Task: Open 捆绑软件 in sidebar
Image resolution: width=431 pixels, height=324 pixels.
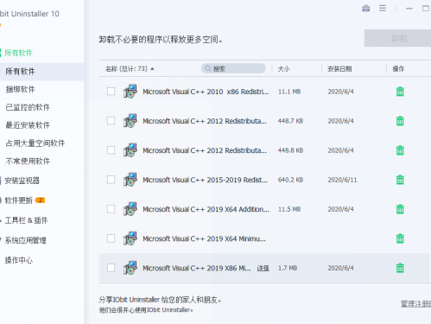Action: coord(20,89)
